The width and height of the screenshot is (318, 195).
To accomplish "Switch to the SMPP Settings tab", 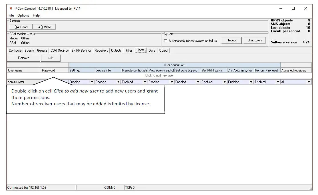I will (82, 51).
